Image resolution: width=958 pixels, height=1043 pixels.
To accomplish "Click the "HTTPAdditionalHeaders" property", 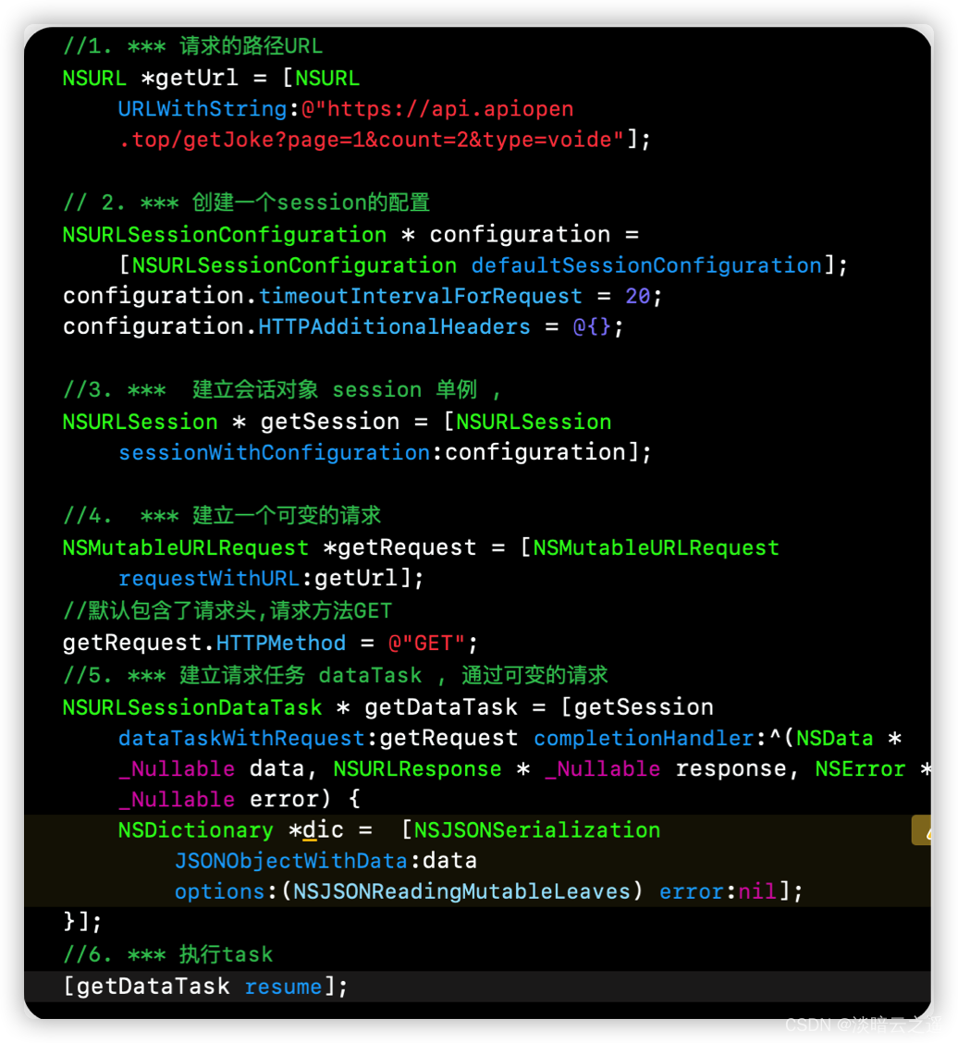I will pyautogui.click(x=395, y=326).
